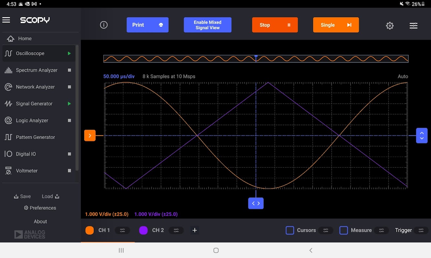Open the Signal Generator instrument
The width and height of the screenshot is (431, 258).
(39, 104)
